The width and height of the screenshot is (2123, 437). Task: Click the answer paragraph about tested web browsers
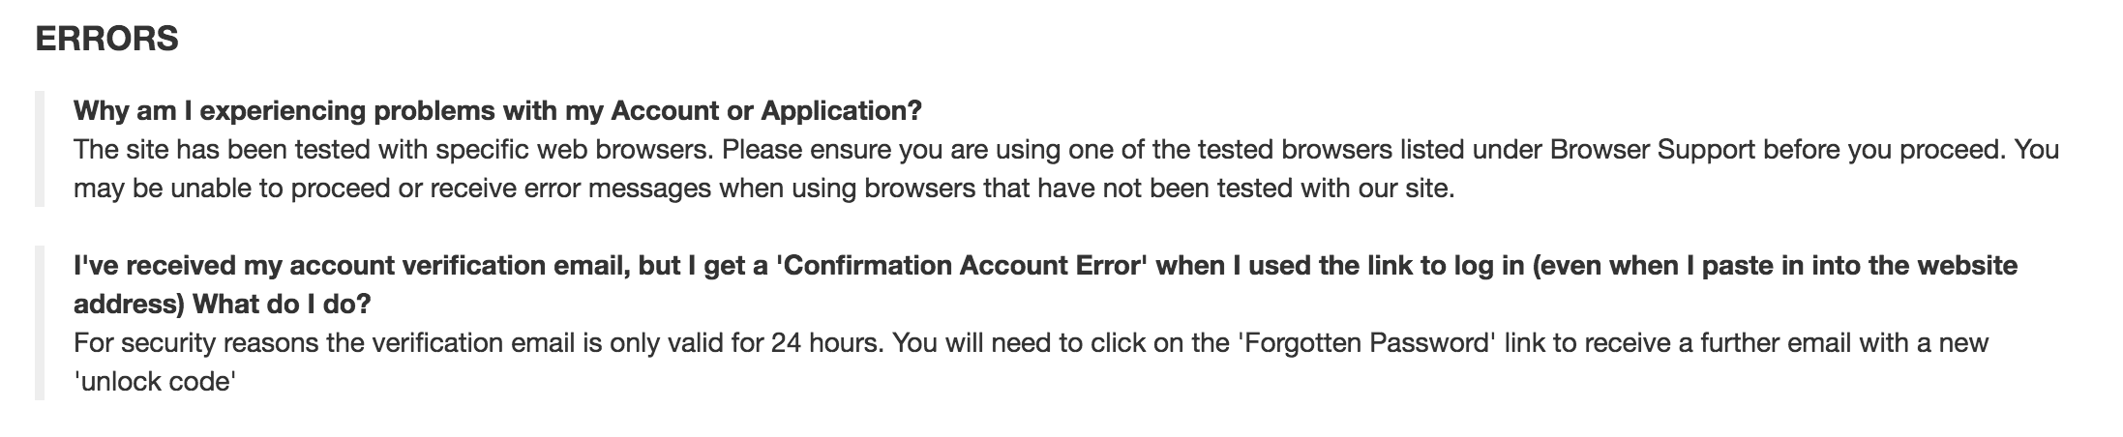(x=1064, y=169)
